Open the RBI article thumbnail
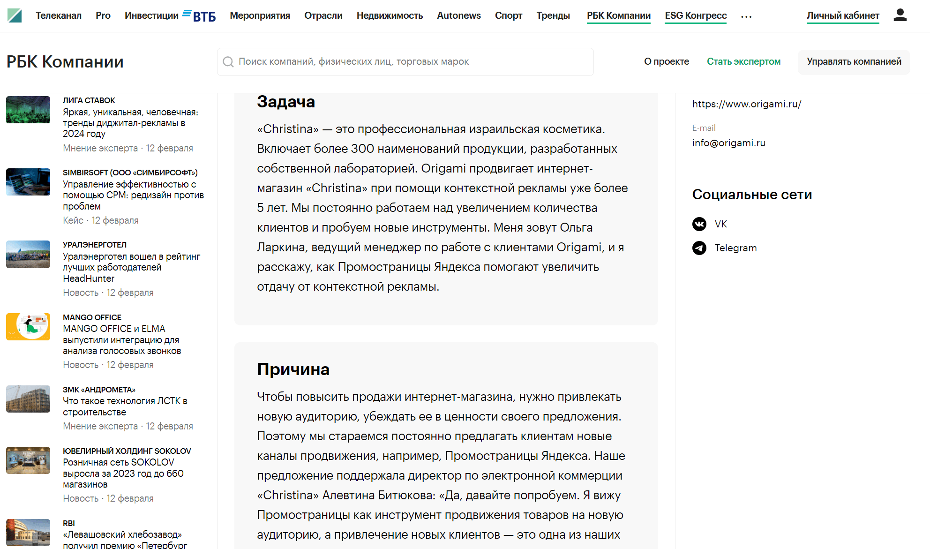The width and height of the screenshot is (930, 549). (x=28, y=533)
